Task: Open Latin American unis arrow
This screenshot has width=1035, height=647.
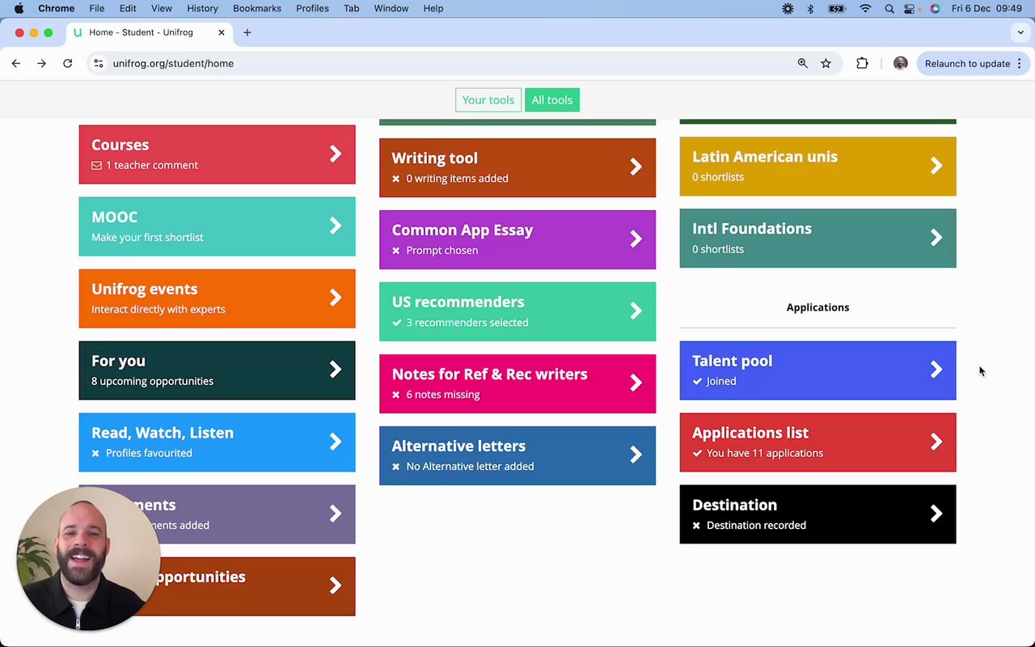Action: coord(936,166)
